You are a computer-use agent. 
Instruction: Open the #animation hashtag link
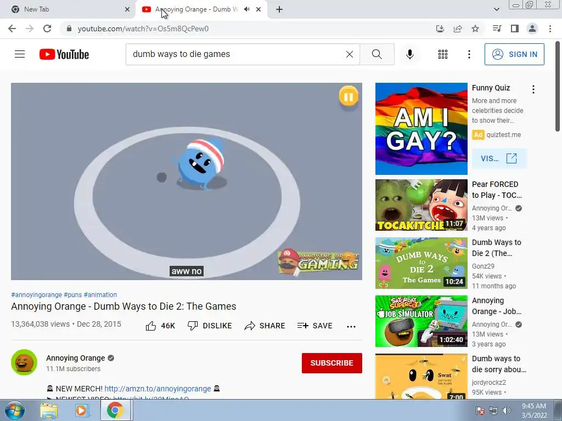tap(100, 294)
